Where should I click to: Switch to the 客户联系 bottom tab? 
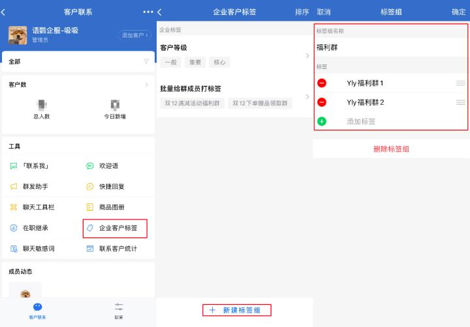click(37, 310)
